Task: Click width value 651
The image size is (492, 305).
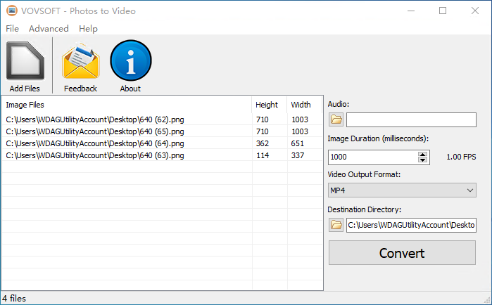Action: [298, 143]
